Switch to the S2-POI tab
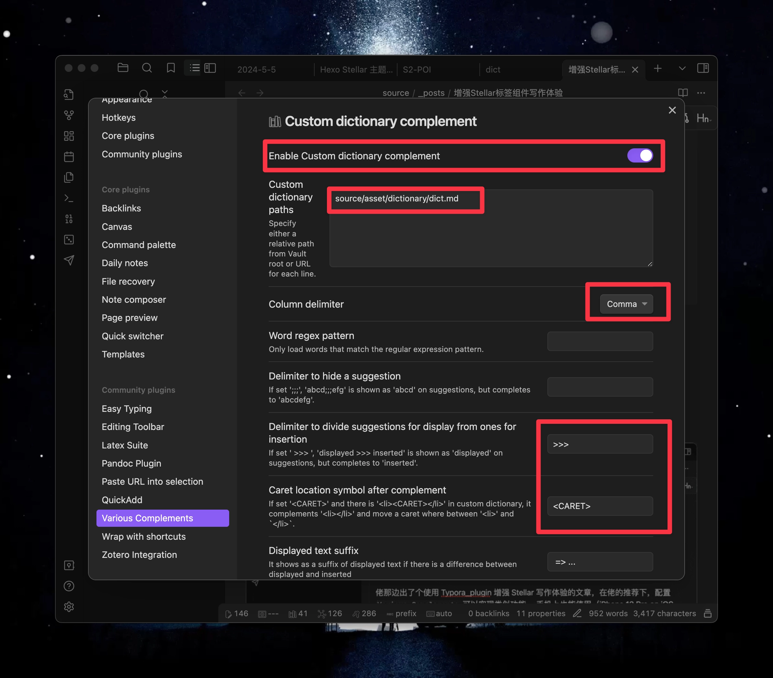This screenshot has width=773, height=678. pyautogui.click(x=416, y=70)
